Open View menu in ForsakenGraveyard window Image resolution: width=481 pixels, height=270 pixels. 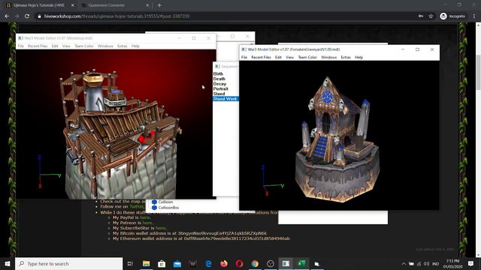(x=289, y=57)
